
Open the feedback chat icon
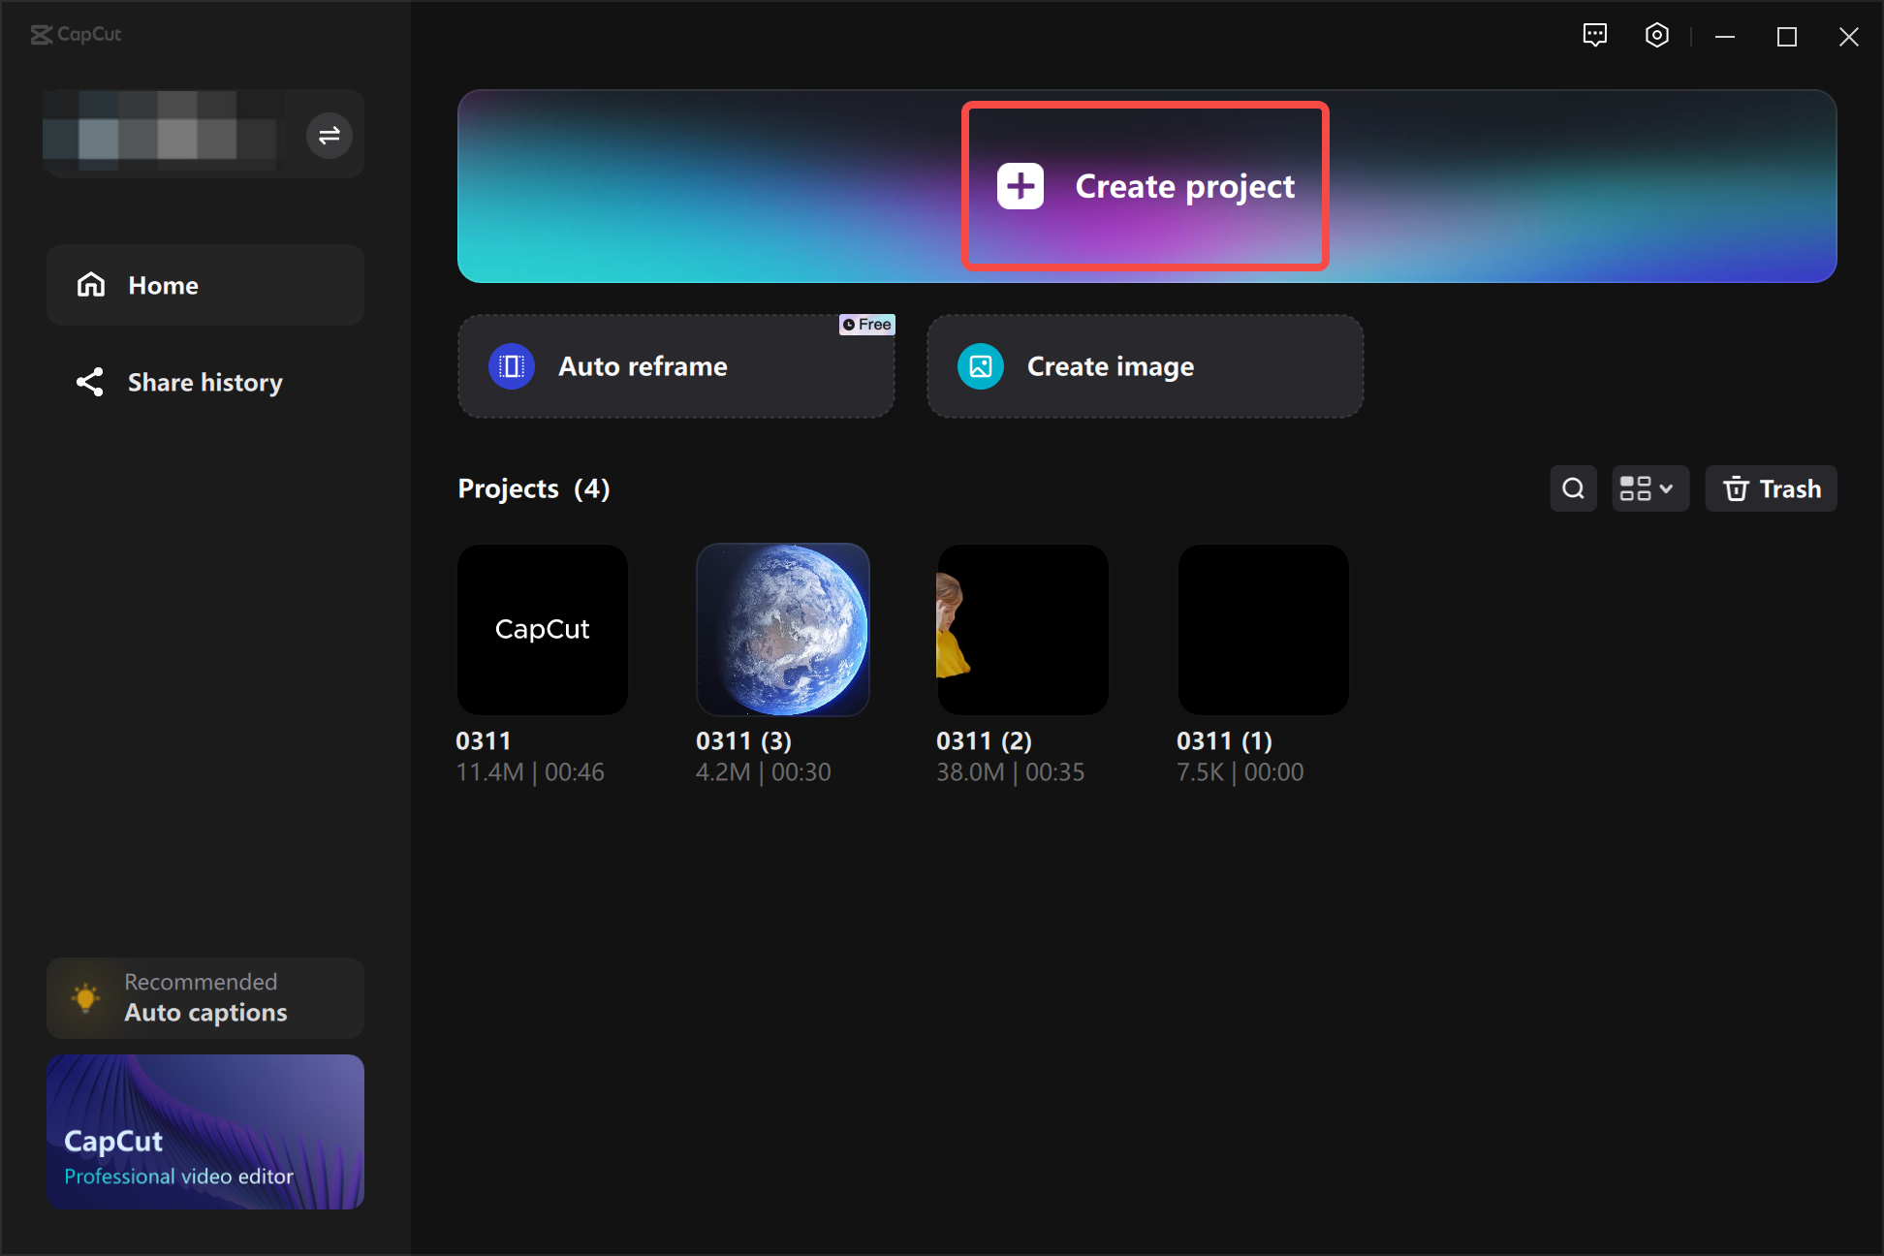(x=1595, y=36)
